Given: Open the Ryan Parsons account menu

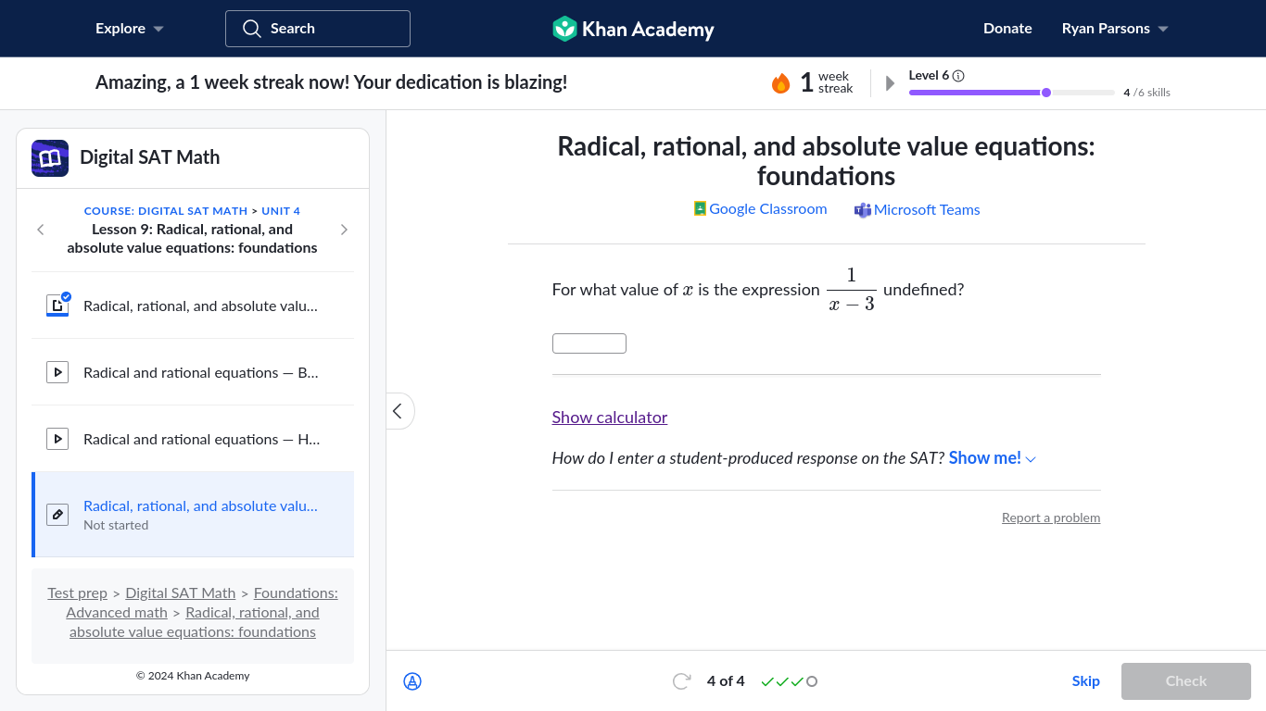Looking at the screenshot, I should click(1115, 29).
